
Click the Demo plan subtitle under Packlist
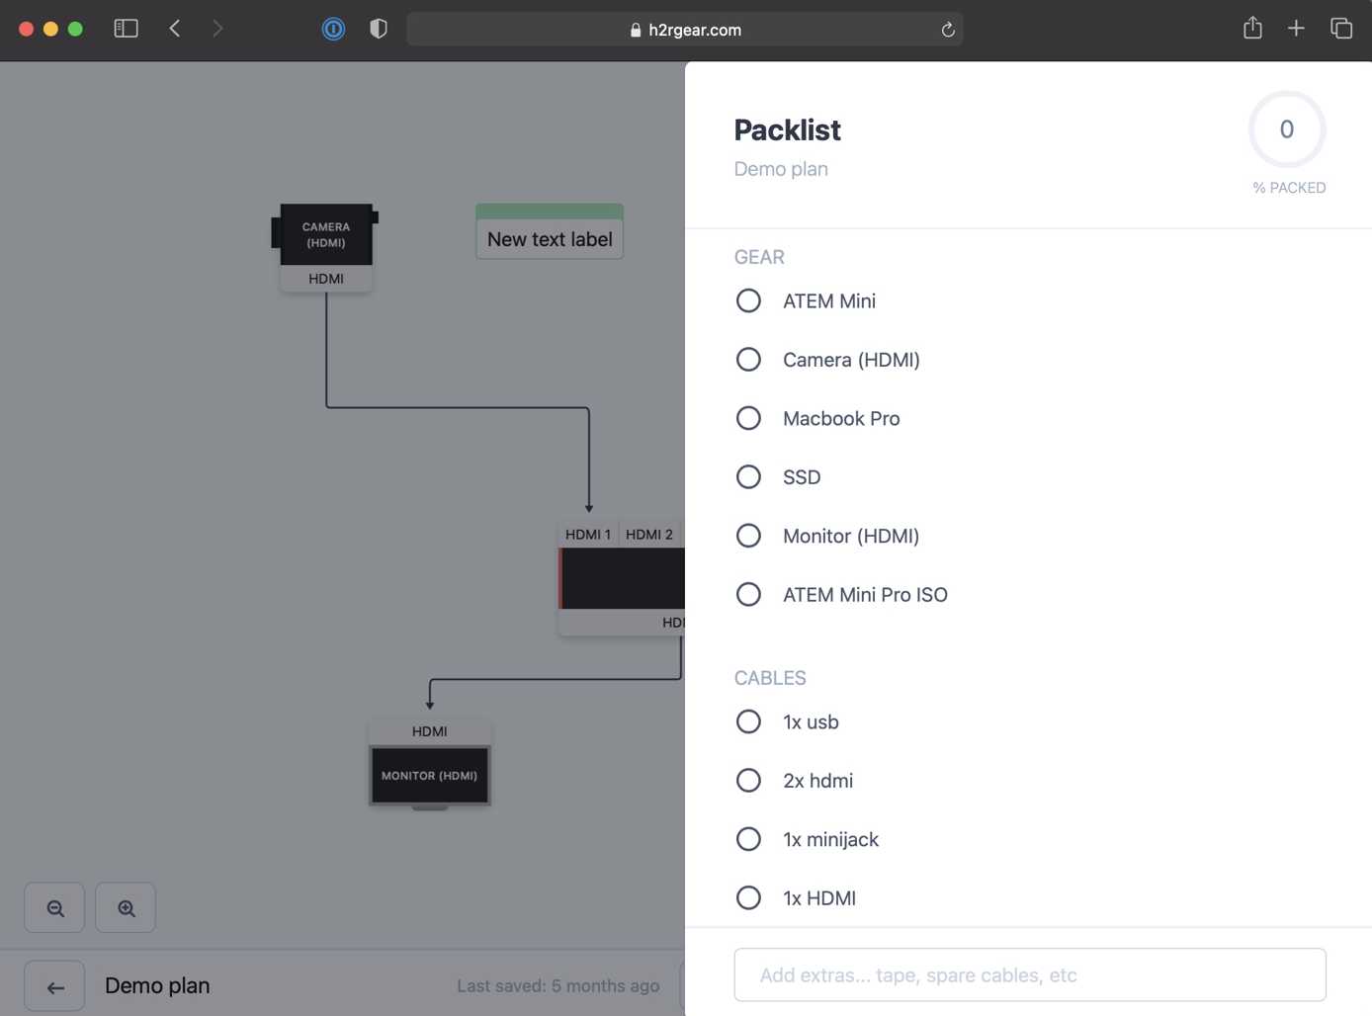pos(781,169)
